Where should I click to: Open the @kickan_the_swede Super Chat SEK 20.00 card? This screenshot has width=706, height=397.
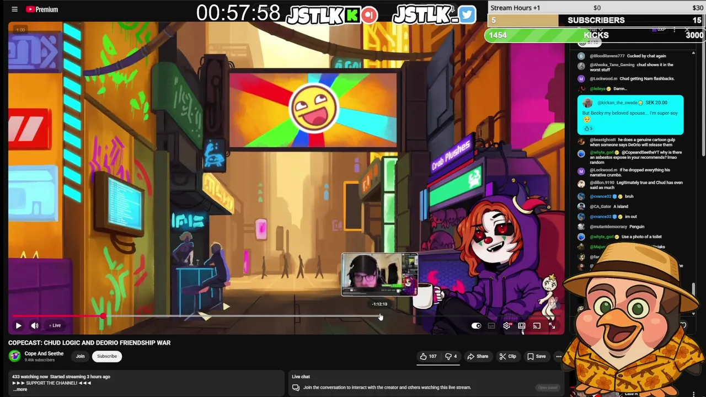click(x=630, y=115)
